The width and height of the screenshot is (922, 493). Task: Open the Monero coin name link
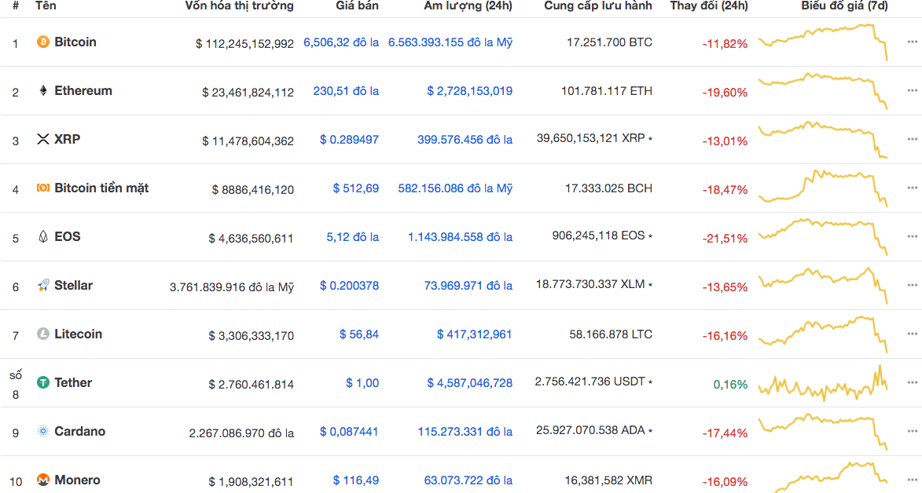click(77, 480)
